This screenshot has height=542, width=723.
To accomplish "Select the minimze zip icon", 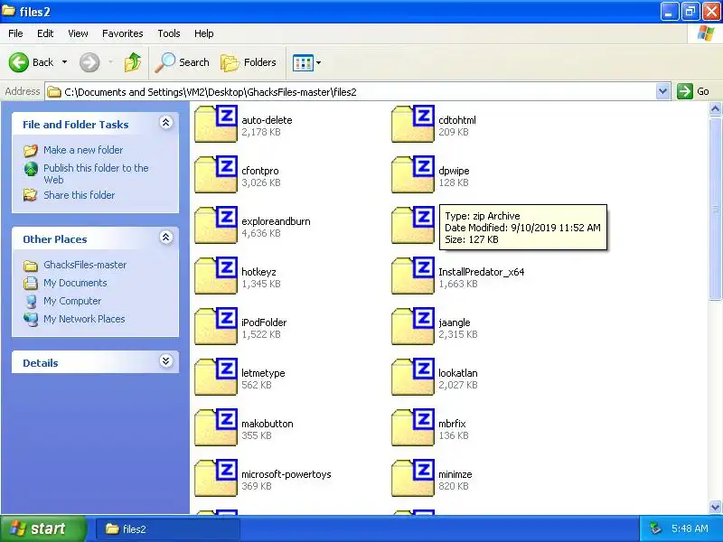I will pos(413,479).
